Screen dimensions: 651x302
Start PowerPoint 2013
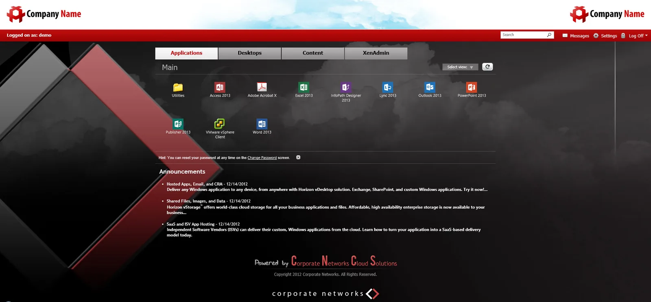click(x=472, y=90)
